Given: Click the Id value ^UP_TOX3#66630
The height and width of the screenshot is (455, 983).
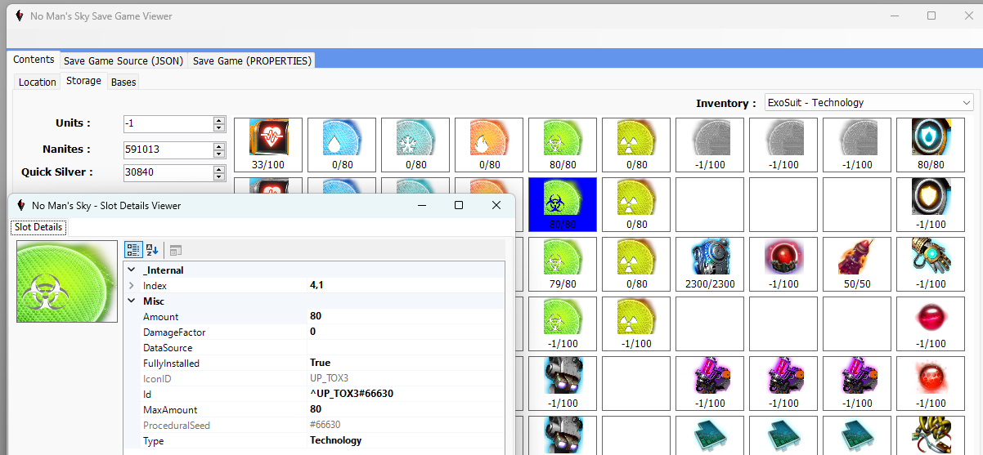Looking at the screenshot, I should (x=352, y=394).
